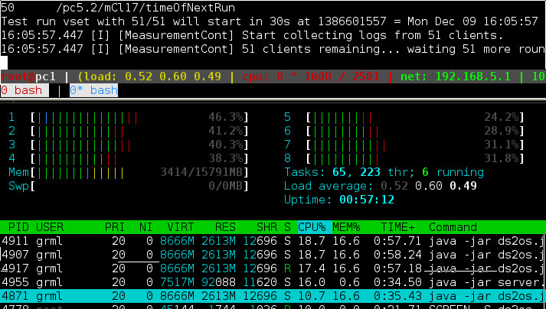This screenshot has width=546, height=309.
Task: Click the 31.8% CPU 8 percentage
Action: [x=501, y=158]
